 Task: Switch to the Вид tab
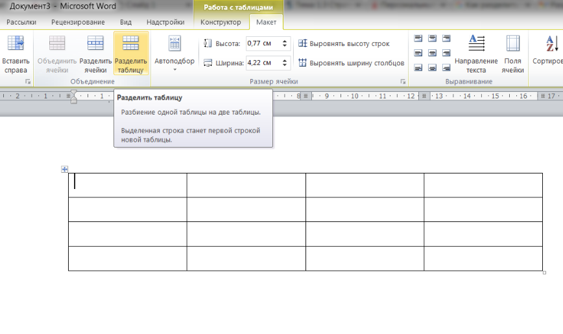tap(126, 22)
